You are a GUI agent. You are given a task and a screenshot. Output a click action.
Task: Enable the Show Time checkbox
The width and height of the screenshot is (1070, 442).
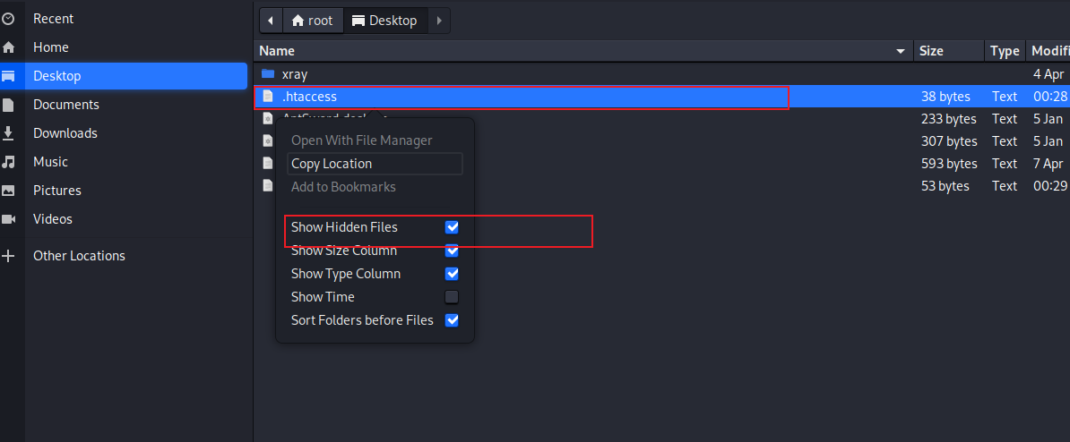452,297
